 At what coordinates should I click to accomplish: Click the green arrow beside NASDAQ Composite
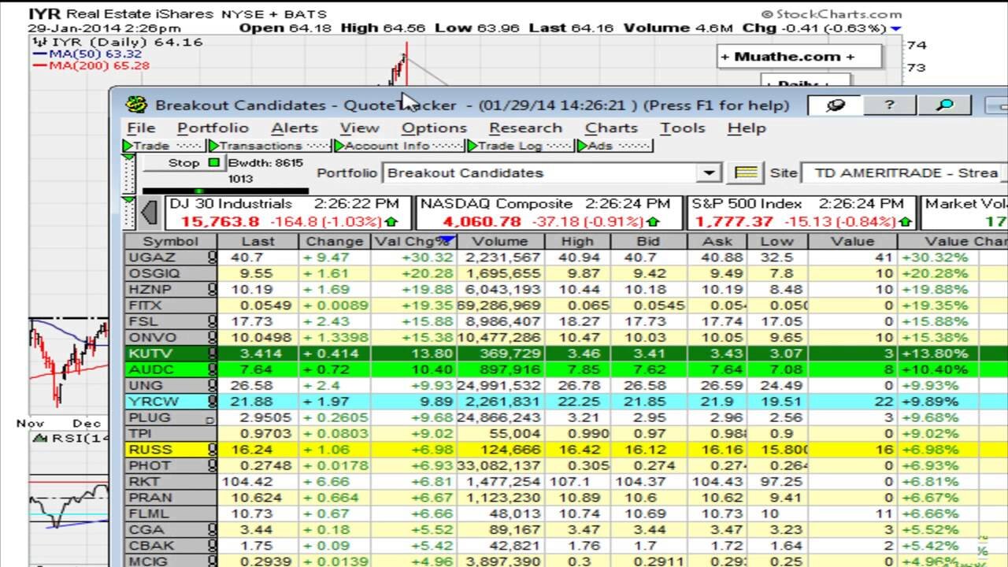pos(654,222)
